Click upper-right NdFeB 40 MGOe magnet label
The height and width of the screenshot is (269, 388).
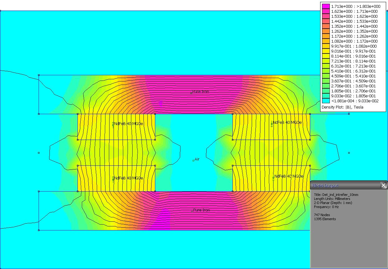click(287, 123)
